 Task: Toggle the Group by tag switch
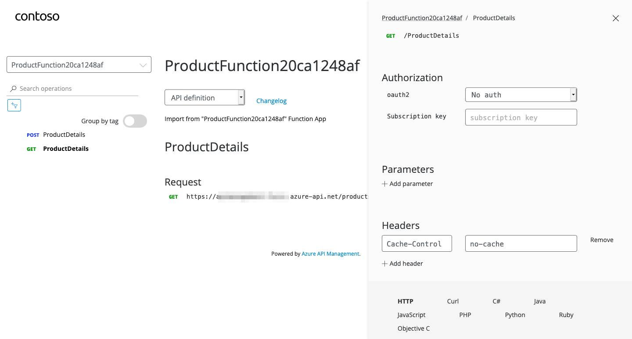135,121
